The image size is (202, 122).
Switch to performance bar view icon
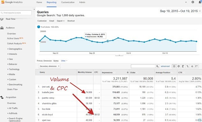(x=183, y=66)
